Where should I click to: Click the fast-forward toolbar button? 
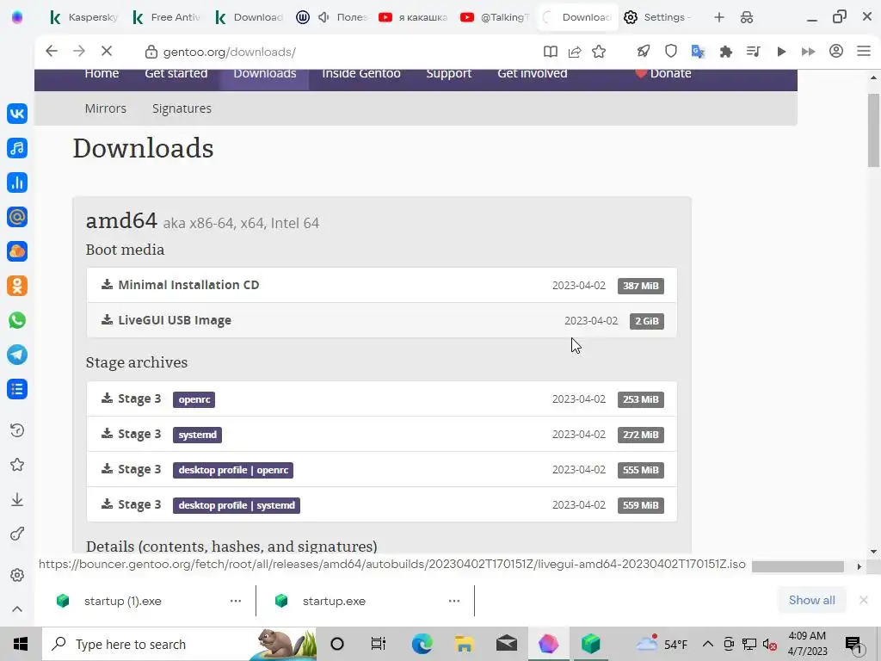click(808, 52)
